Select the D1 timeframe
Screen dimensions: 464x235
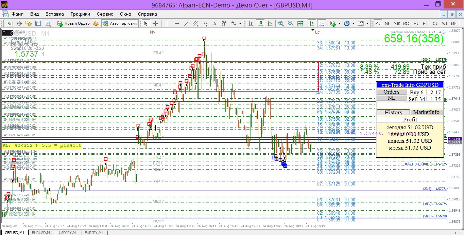click(435, 23)
